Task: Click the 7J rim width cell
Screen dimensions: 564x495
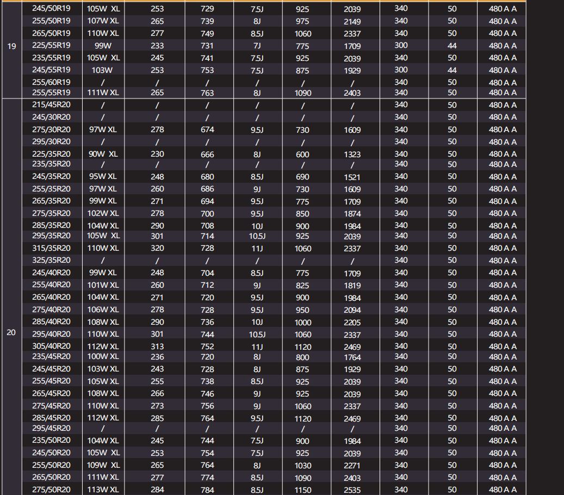Action: 257,46
